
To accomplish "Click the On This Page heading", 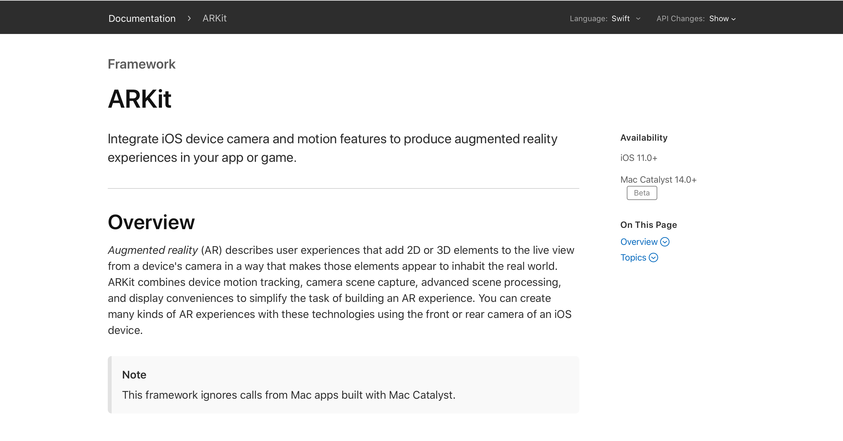I will [648, 225].
